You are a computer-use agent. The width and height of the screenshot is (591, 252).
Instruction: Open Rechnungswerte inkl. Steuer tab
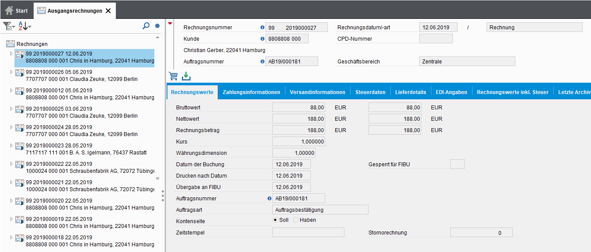point(513,92)
